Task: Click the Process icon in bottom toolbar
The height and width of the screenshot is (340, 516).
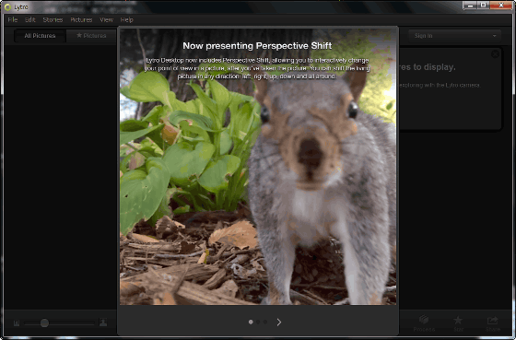Action: pyautogui.click(x=424, y=320)
